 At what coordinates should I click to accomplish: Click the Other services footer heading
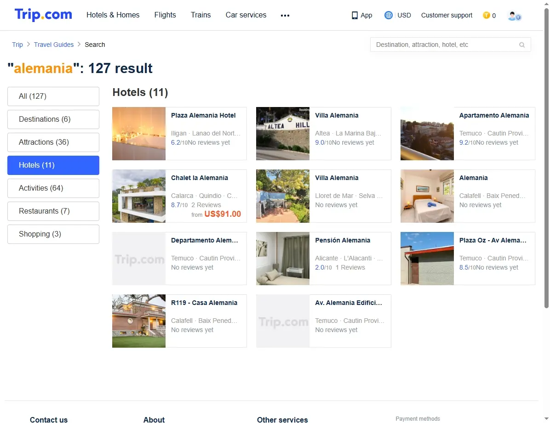(282, 419)
